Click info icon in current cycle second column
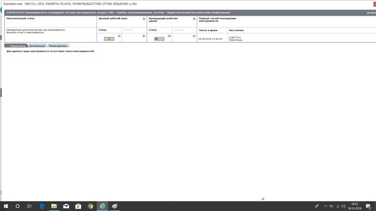Image resolution: width=376 pixels, height=211 pixels. (x=144, y=36)
